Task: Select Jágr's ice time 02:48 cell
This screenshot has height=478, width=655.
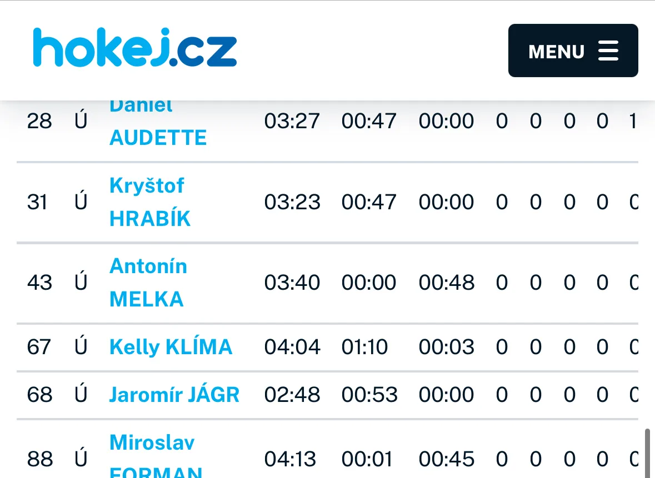Action: [292, 395]
